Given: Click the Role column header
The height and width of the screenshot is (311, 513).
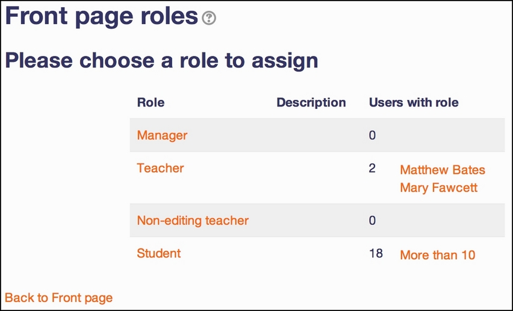Looking at the screenshot, I should click(x=151, y=103).
